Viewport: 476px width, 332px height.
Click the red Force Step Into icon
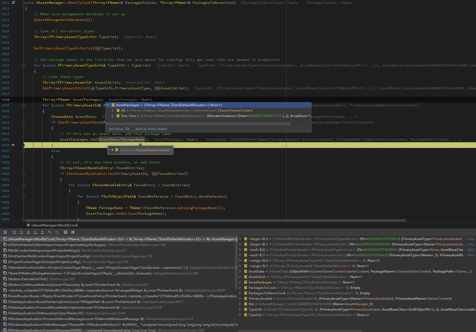pos(35,232)
